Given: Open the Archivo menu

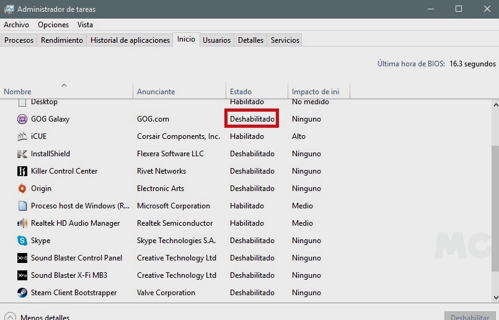Looking at the screenshot, I should pyautogui.click(x=16, y=25).
